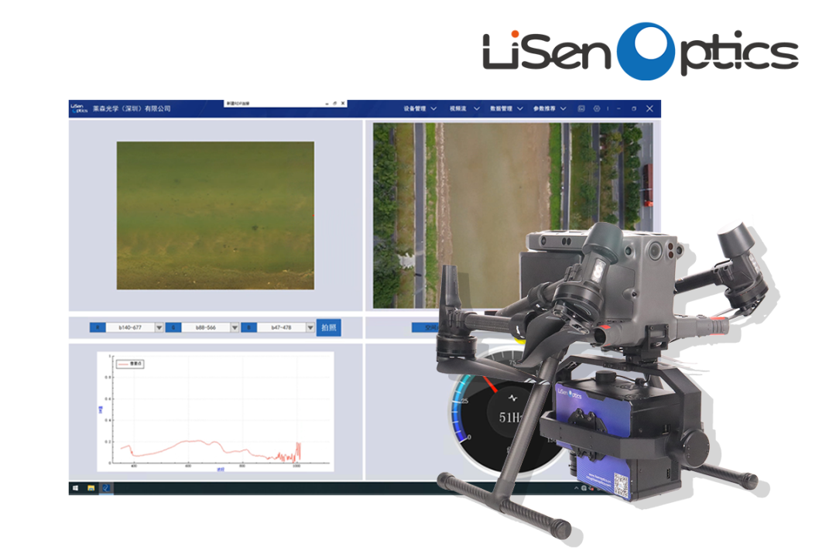
Task: Open settings via the hexagon gear icon
Action: [x=597, y=109]
